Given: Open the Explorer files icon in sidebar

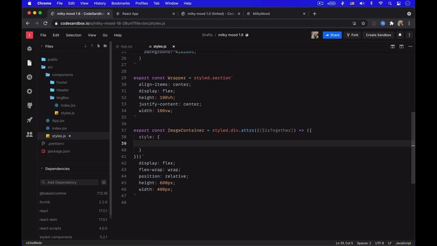Looking at the screenshot, I should [x=30, y=63].
